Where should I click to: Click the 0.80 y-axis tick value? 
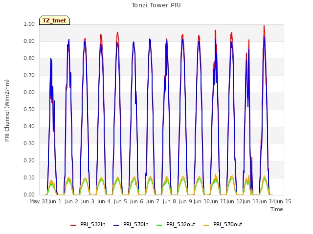coord(29,58)
